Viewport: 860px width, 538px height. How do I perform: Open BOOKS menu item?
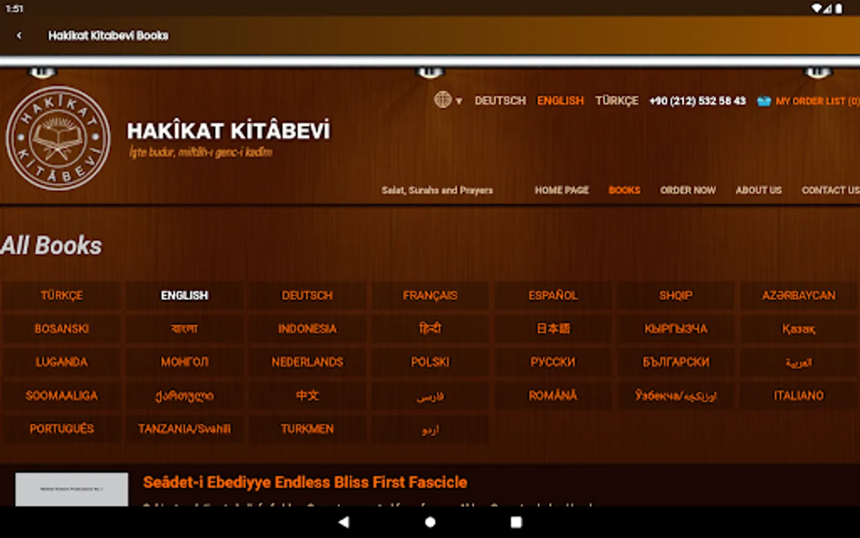coord(625,190)
